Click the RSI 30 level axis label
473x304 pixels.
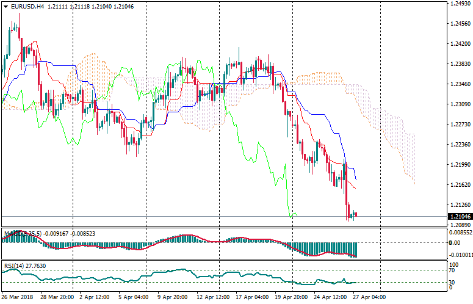(x=453, y=282)
